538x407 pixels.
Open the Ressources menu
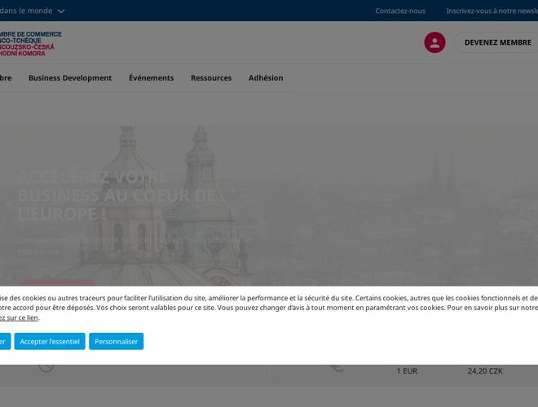coord(211,78)
